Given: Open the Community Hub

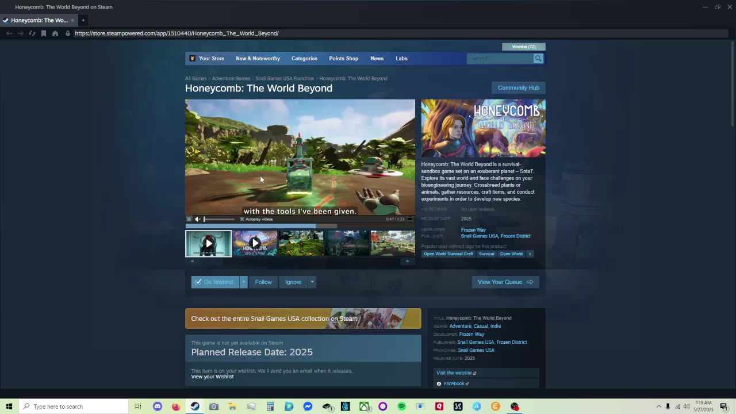Looking at the screenshot, I should tap(518, 87).
